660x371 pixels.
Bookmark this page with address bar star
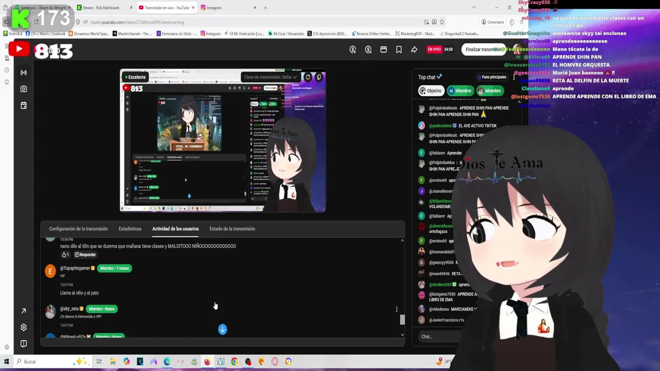point(442,22)
